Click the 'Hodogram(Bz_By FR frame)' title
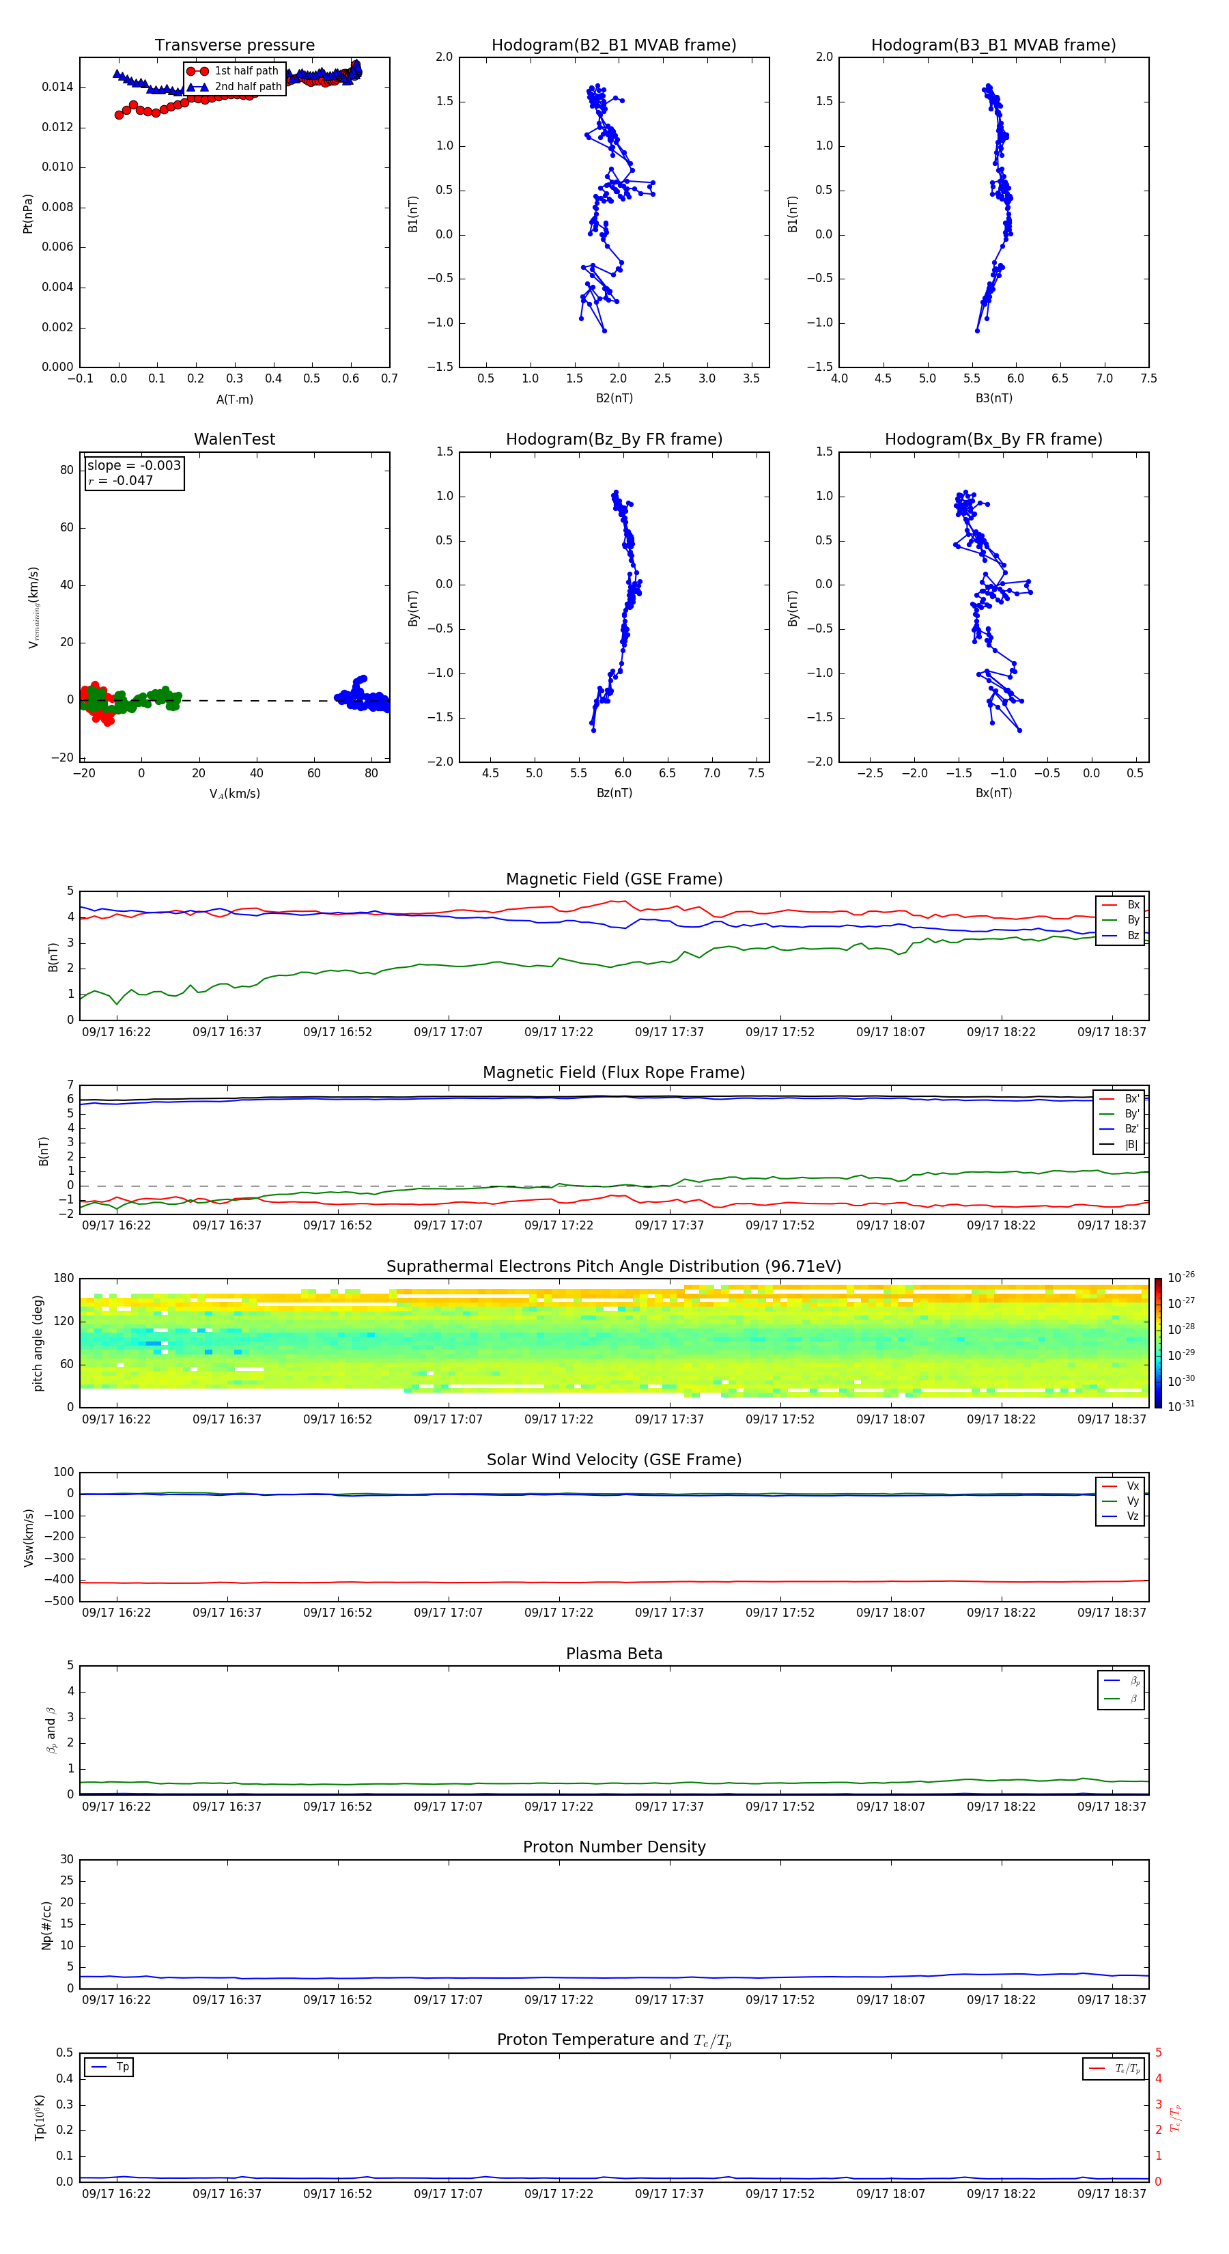Screen dimensions: 1229x2254 [614, 439]
